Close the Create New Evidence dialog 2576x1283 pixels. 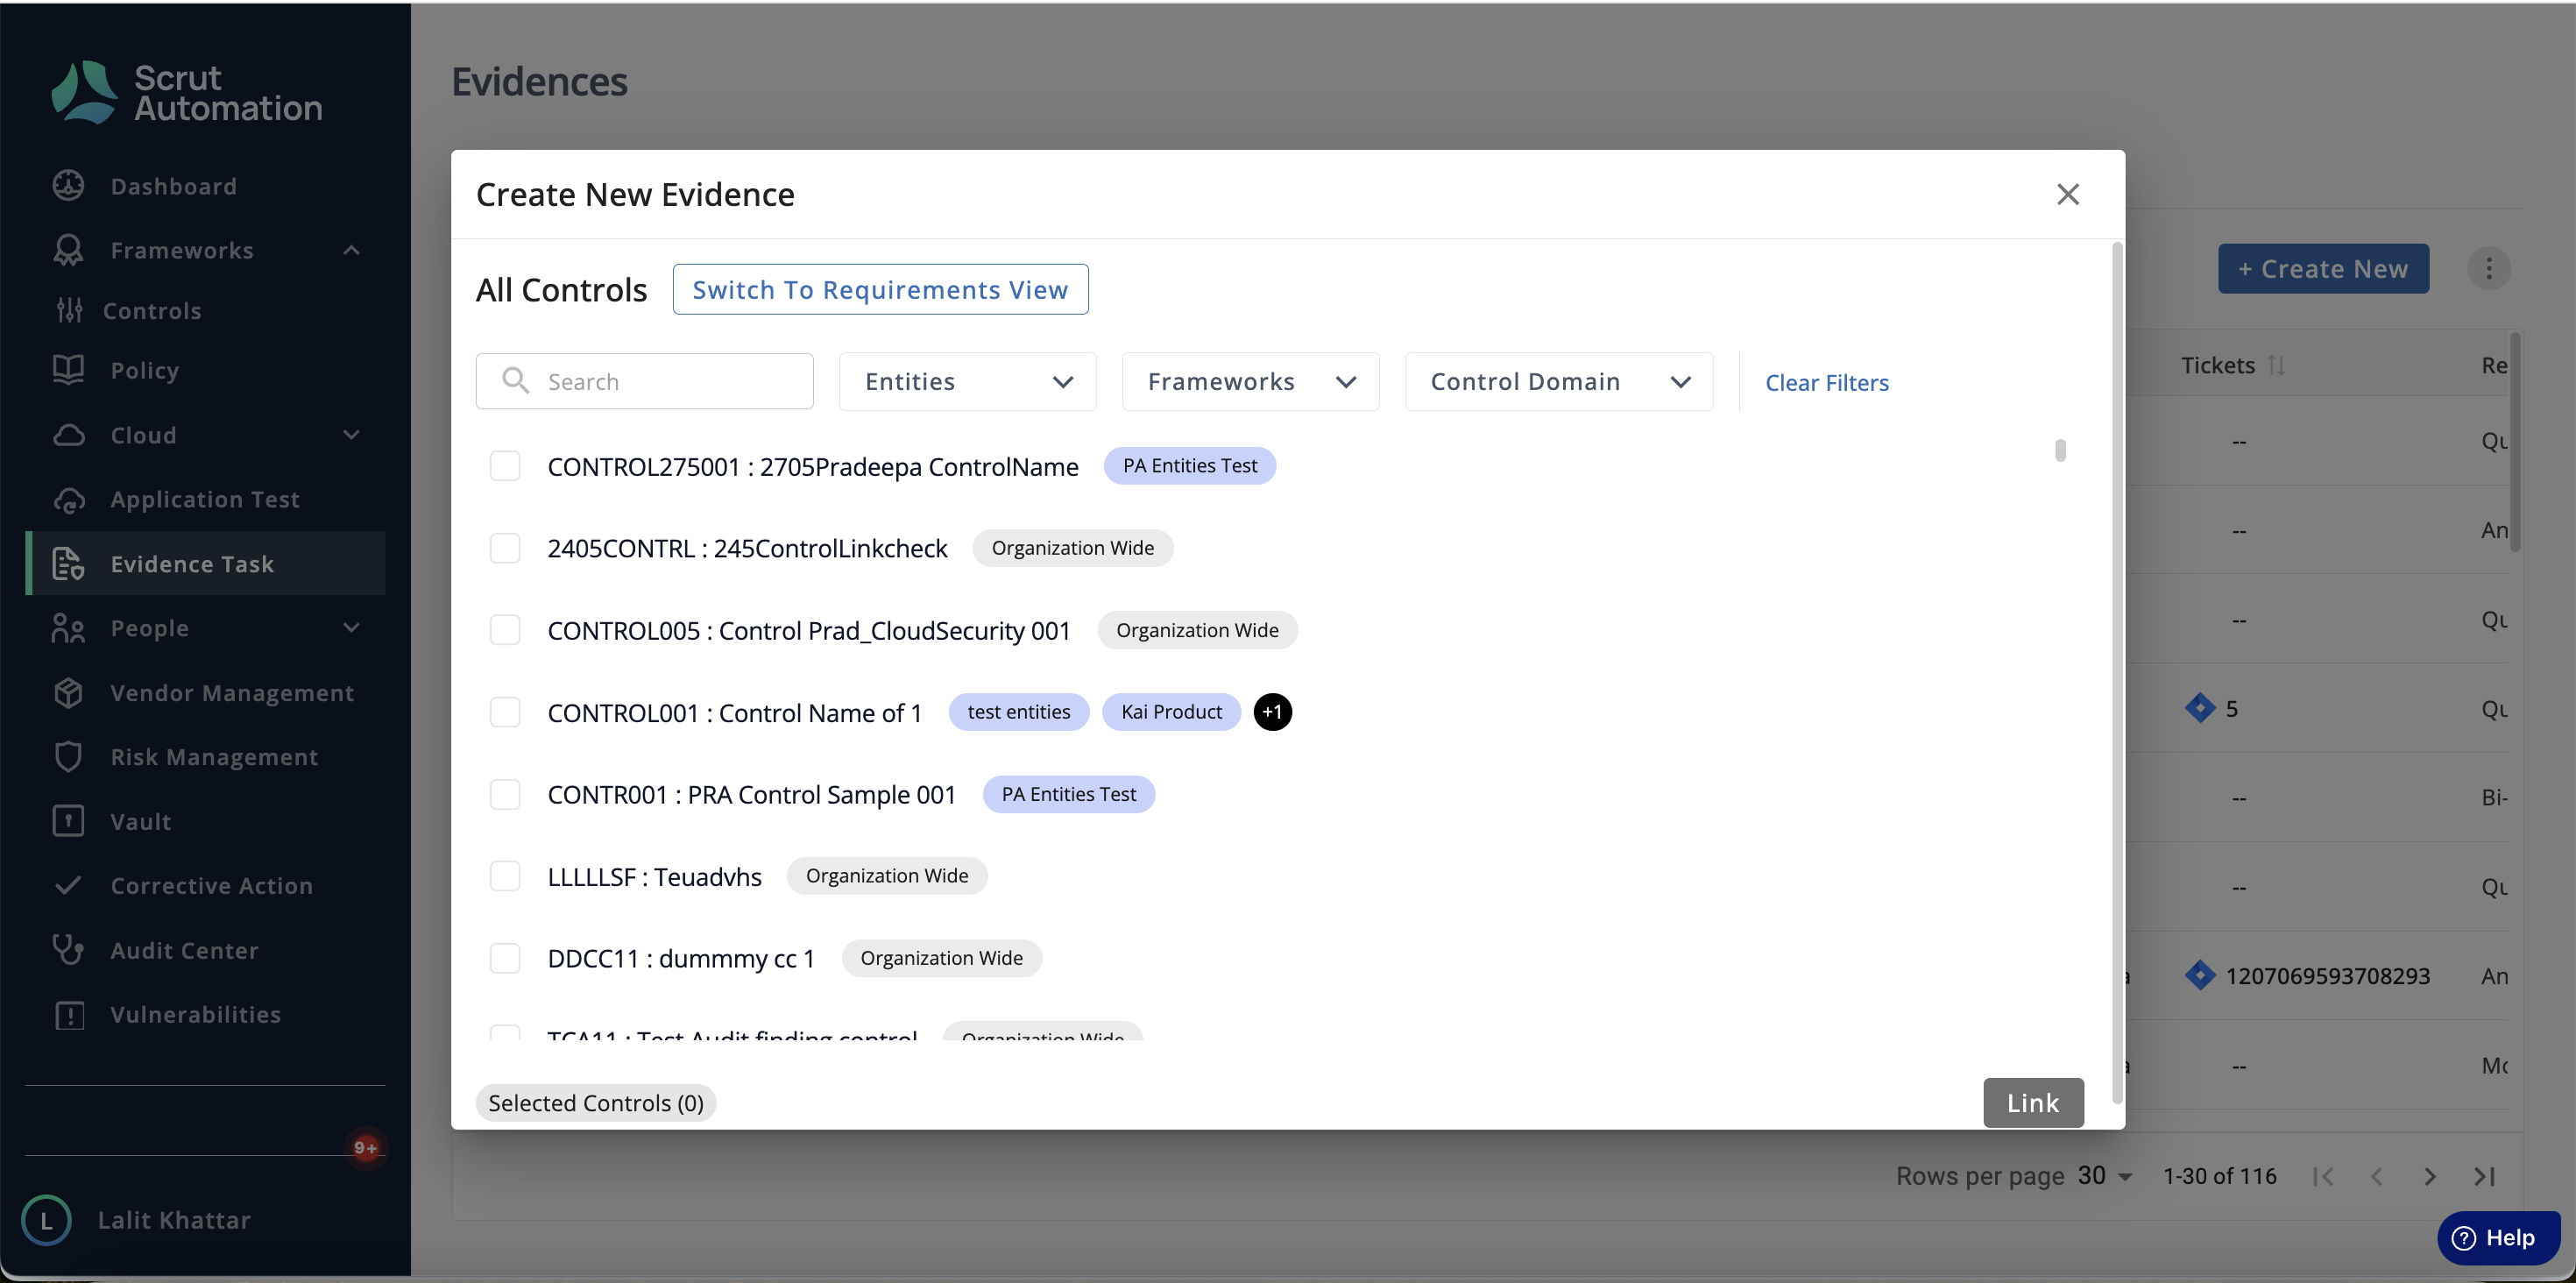click(2068, 194)
